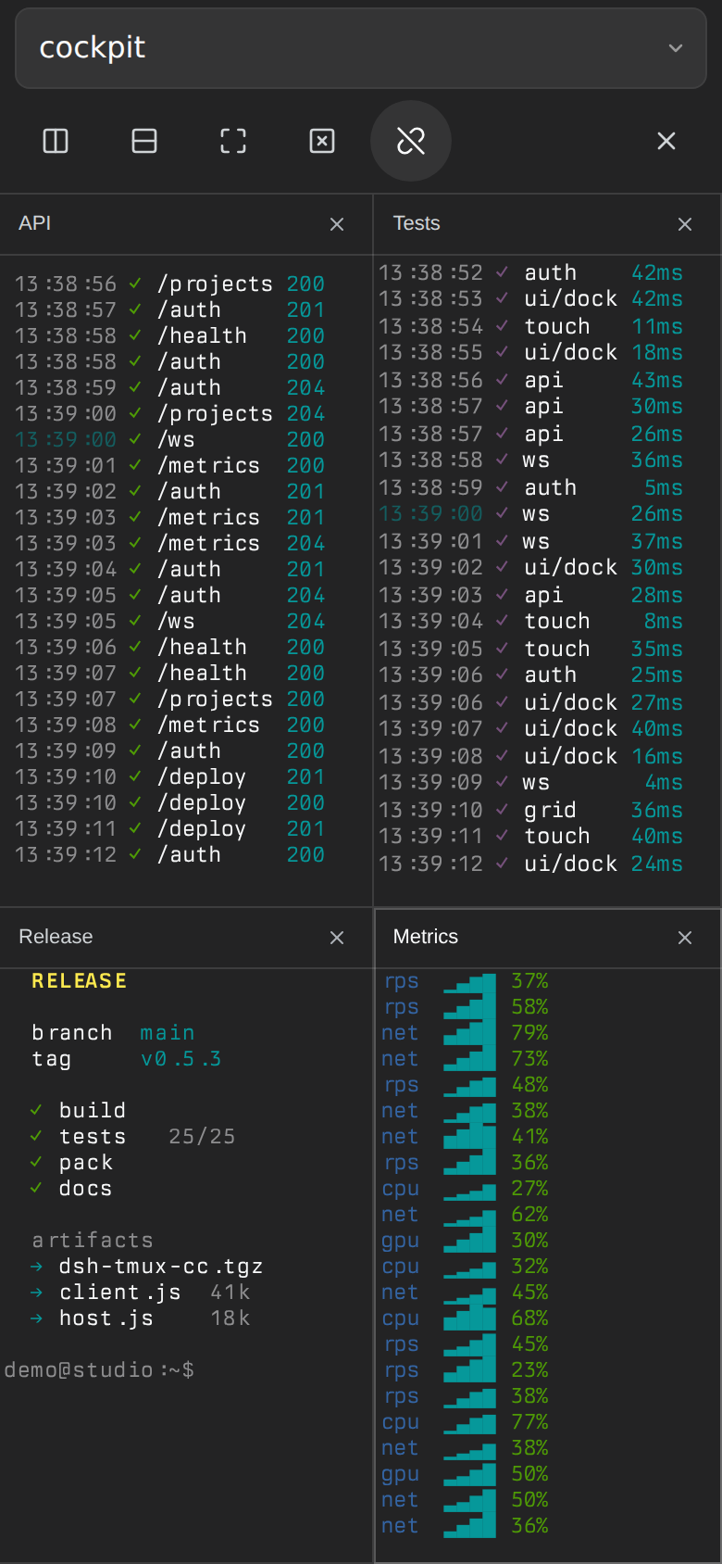Click the 'api 43ms' test row

click(531, 381)
